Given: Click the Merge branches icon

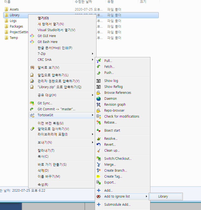Looking at the screenshot, I should tap(99, 165).
